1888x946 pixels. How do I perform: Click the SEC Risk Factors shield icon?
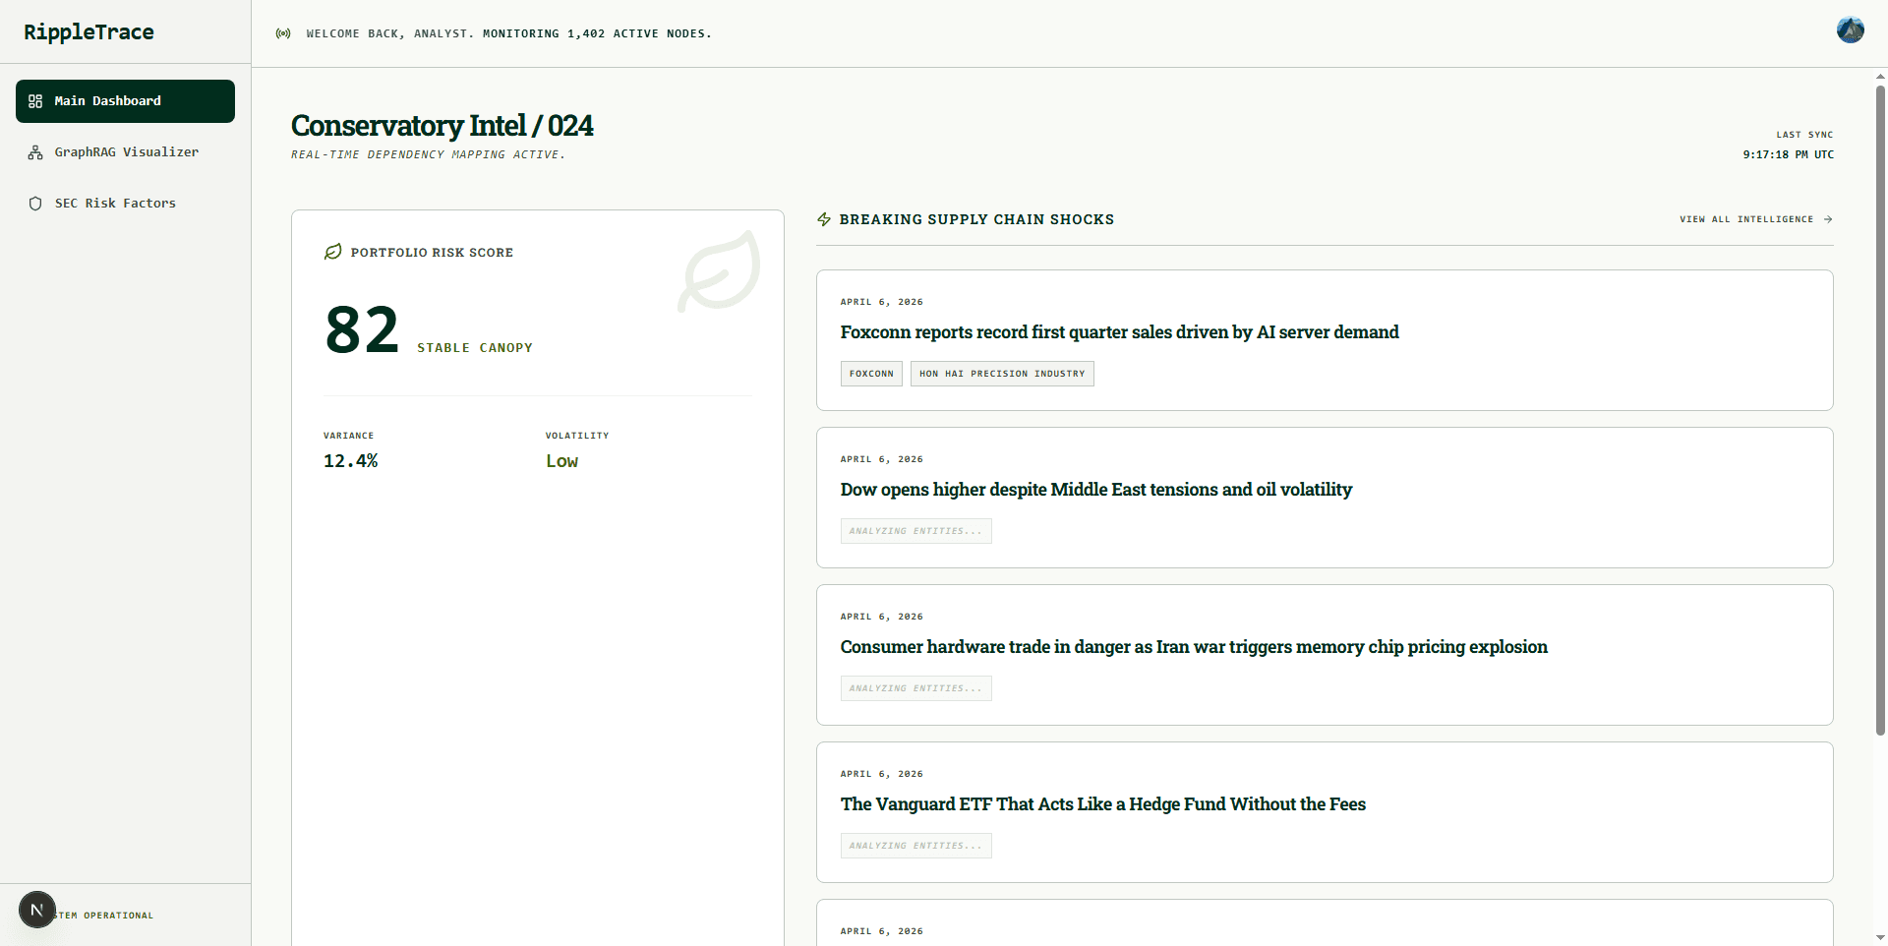pyautogui.click(x=35, y=204)
